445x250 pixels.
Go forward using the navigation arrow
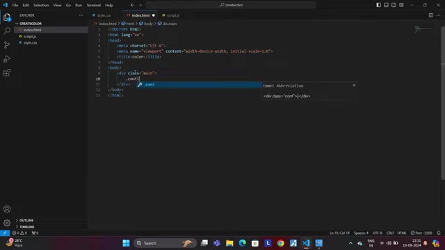point(140,5)
